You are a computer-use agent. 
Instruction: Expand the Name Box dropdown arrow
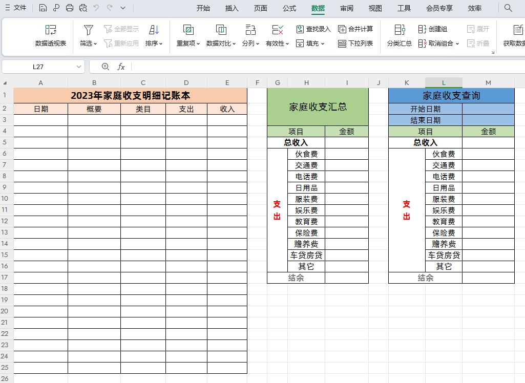[79, 67]
